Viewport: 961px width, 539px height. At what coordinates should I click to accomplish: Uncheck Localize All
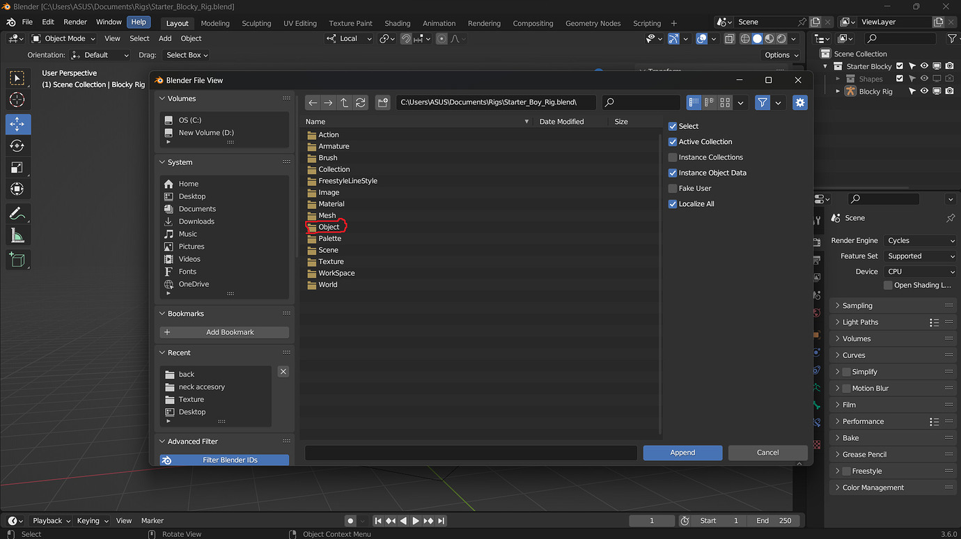(673, 204)
